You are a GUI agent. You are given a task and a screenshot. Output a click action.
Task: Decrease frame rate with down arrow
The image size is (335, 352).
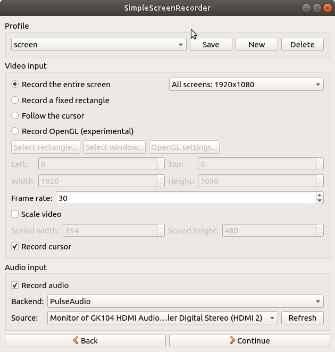click(x=319, y=201)
